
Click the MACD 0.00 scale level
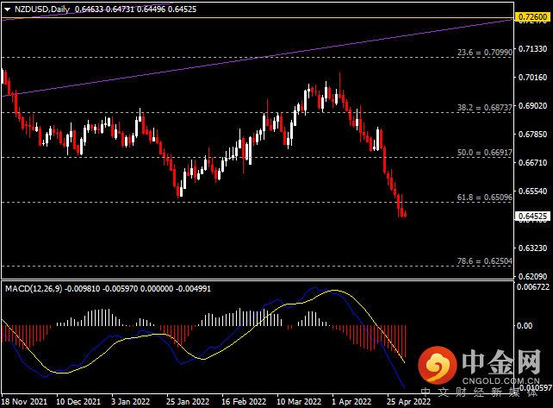(x=524, y=326)
